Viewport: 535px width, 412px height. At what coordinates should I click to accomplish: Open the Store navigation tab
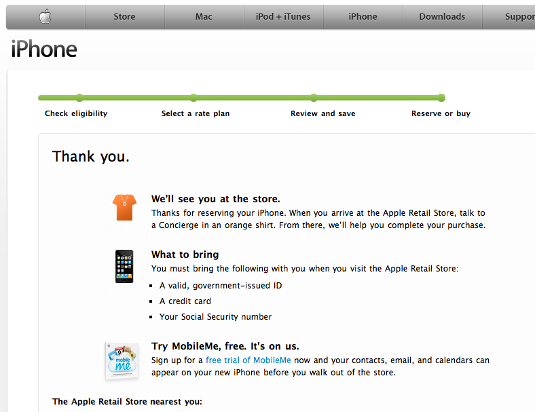(124, 17)
